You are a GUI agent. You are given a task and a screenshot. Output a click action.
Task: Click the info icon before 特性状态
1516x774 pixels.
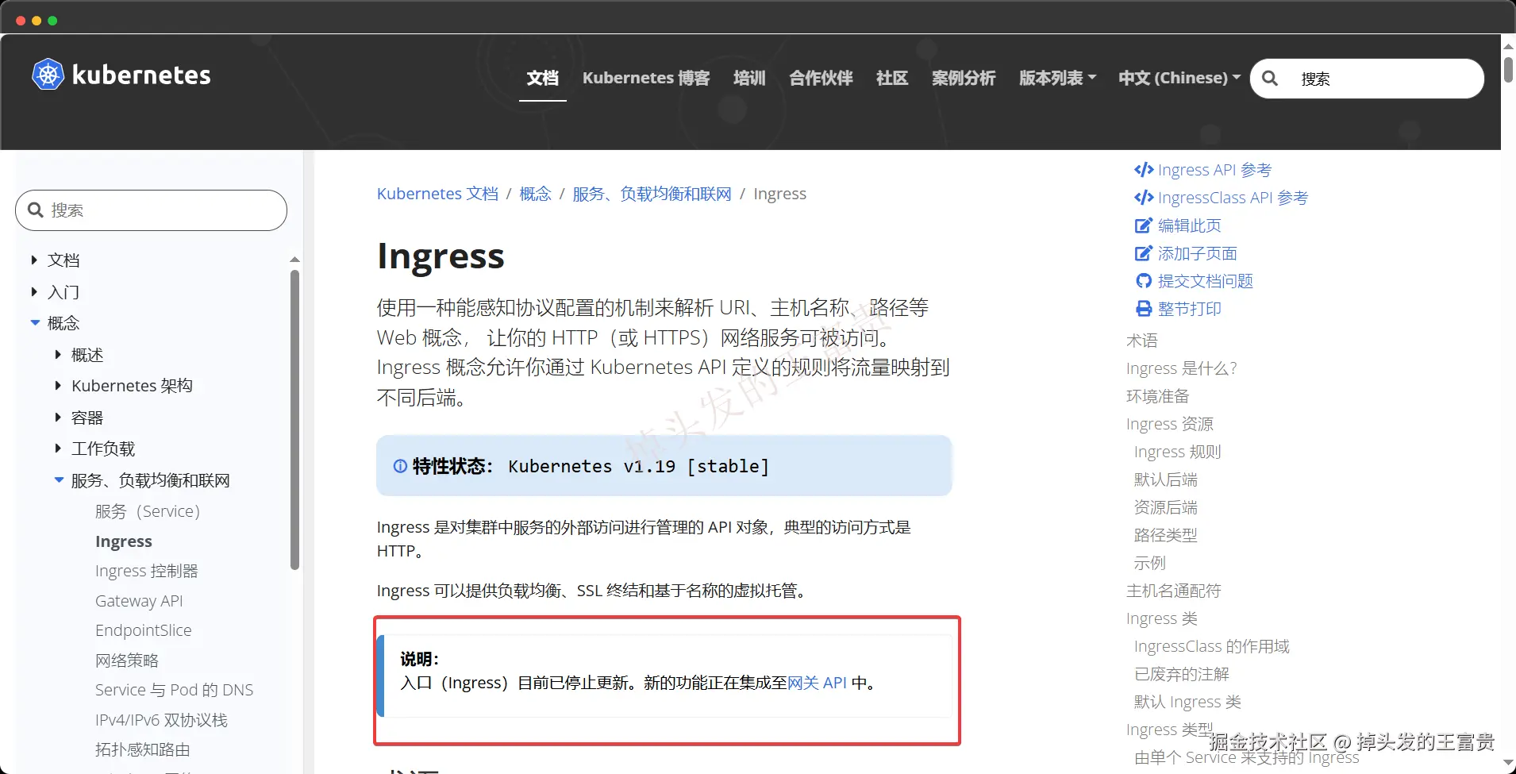(400, 466)
